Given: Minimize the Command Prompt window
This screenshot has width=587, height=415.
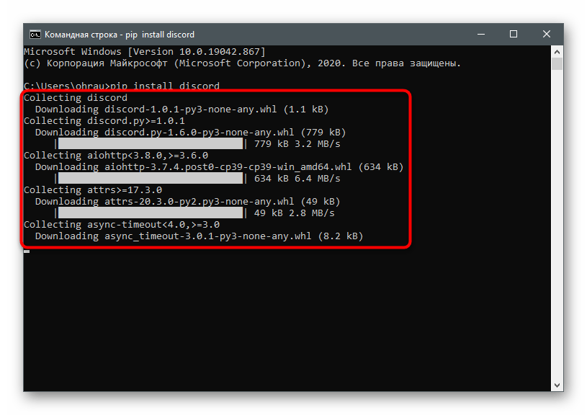Looking at the screenshot, I should (x=480, y=34).
